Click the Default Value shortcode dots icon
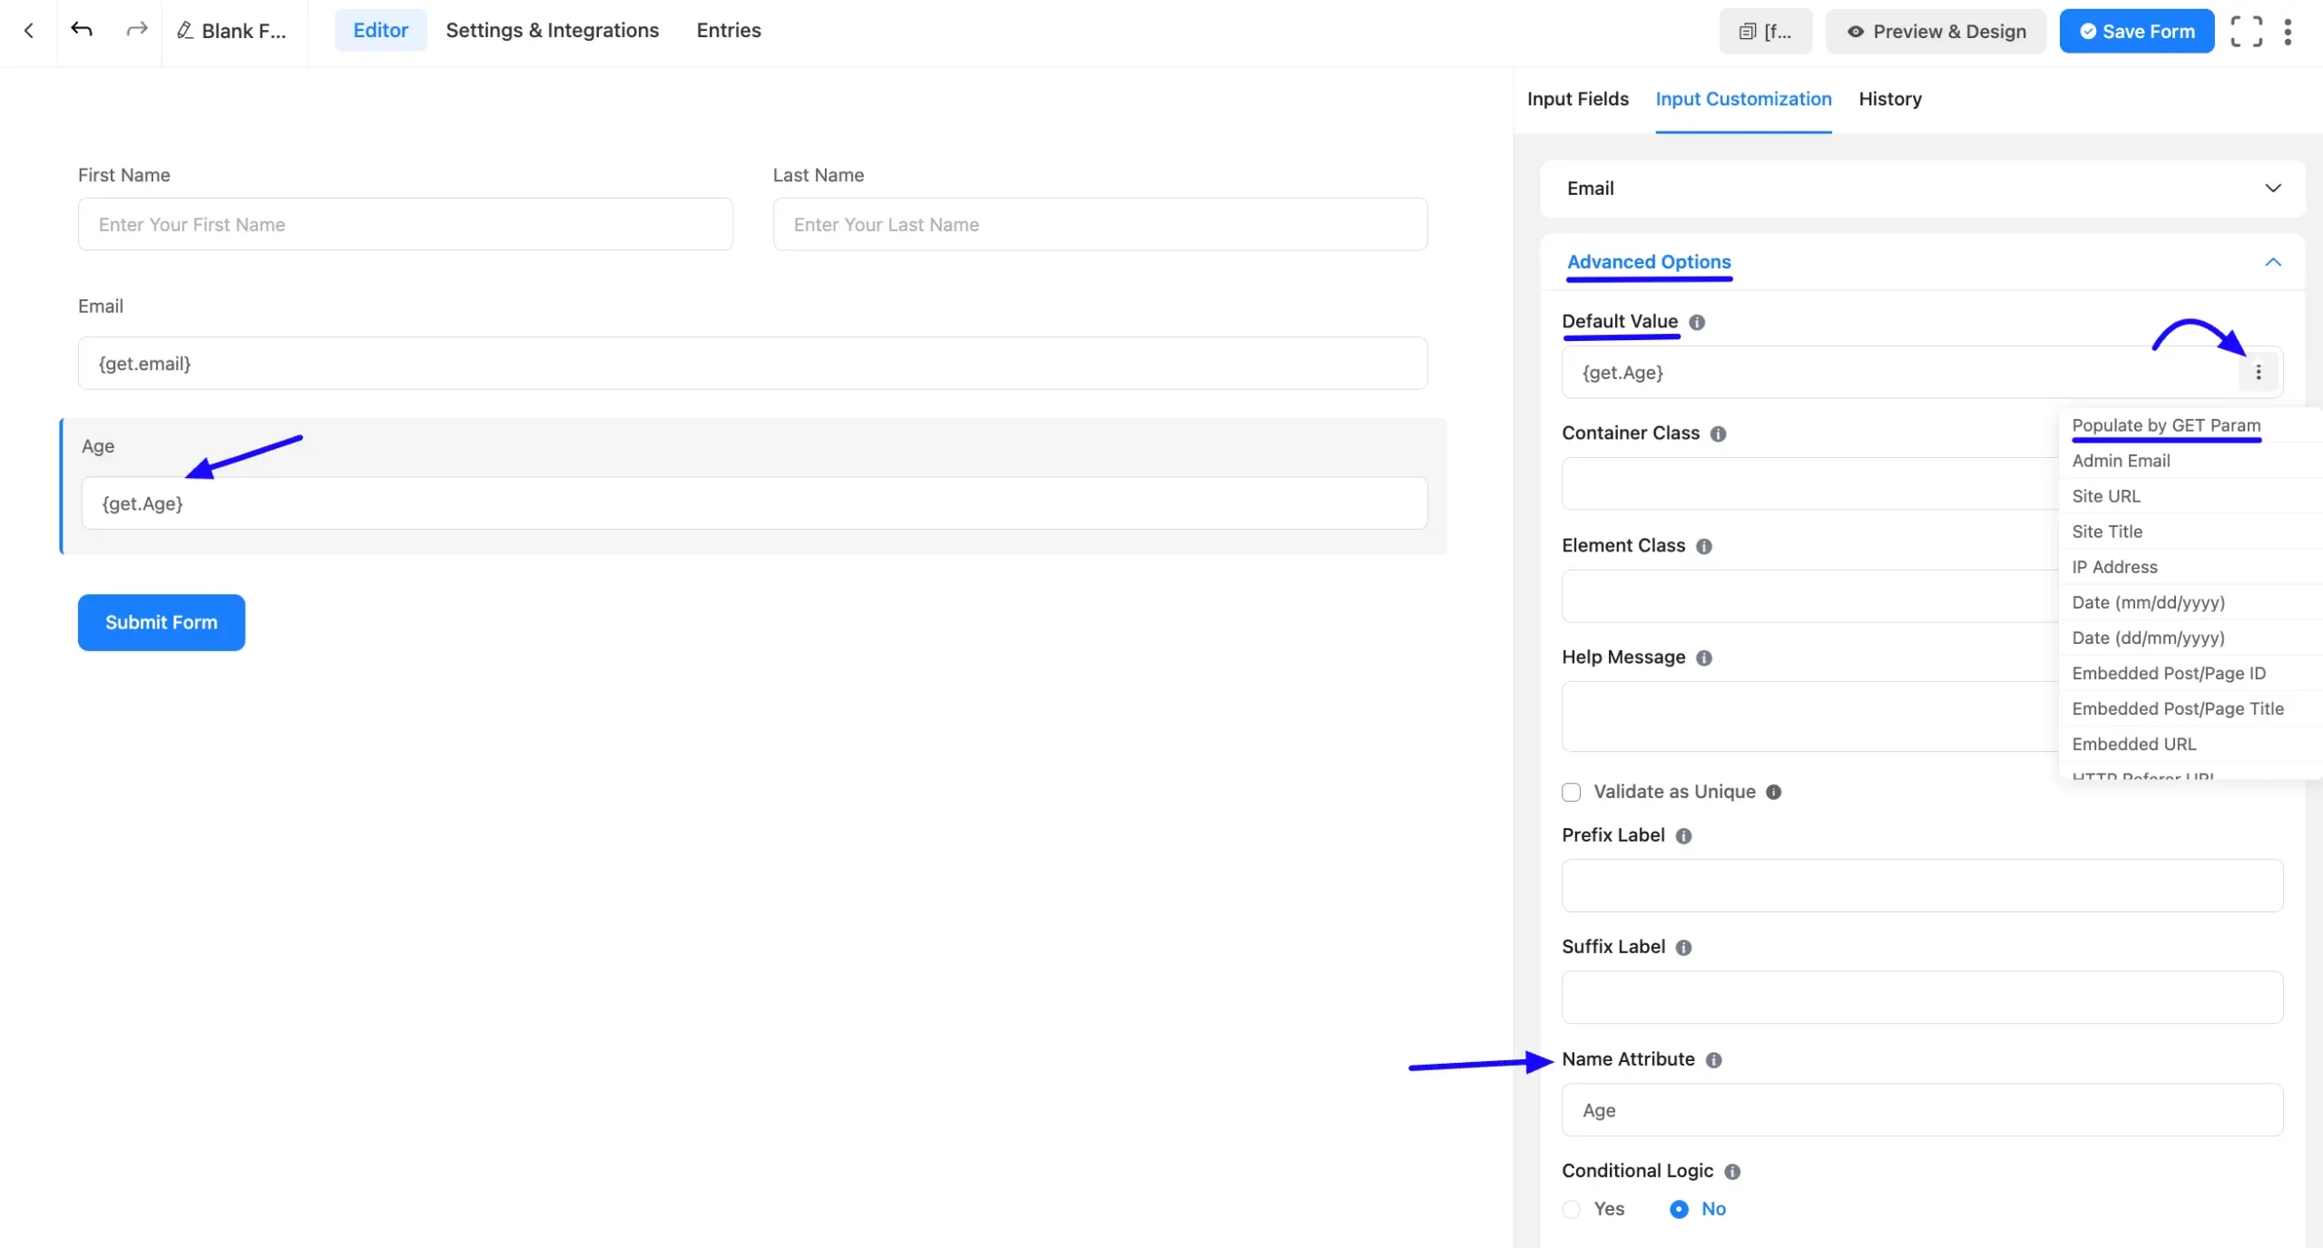The image size is (2323, 1248). (2259, 372)
